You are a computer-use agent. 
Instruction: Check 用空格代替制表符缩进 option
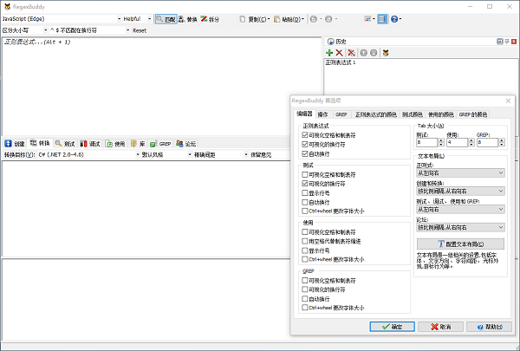coord(304,240)
